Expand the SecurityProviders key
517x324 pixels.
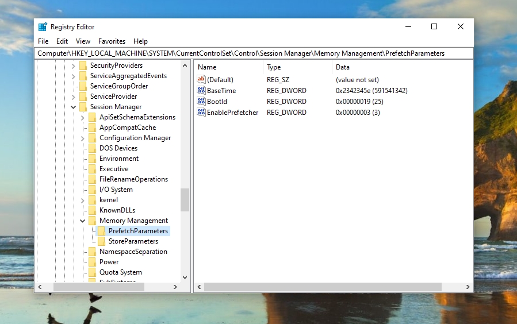[x=73, y=66]
